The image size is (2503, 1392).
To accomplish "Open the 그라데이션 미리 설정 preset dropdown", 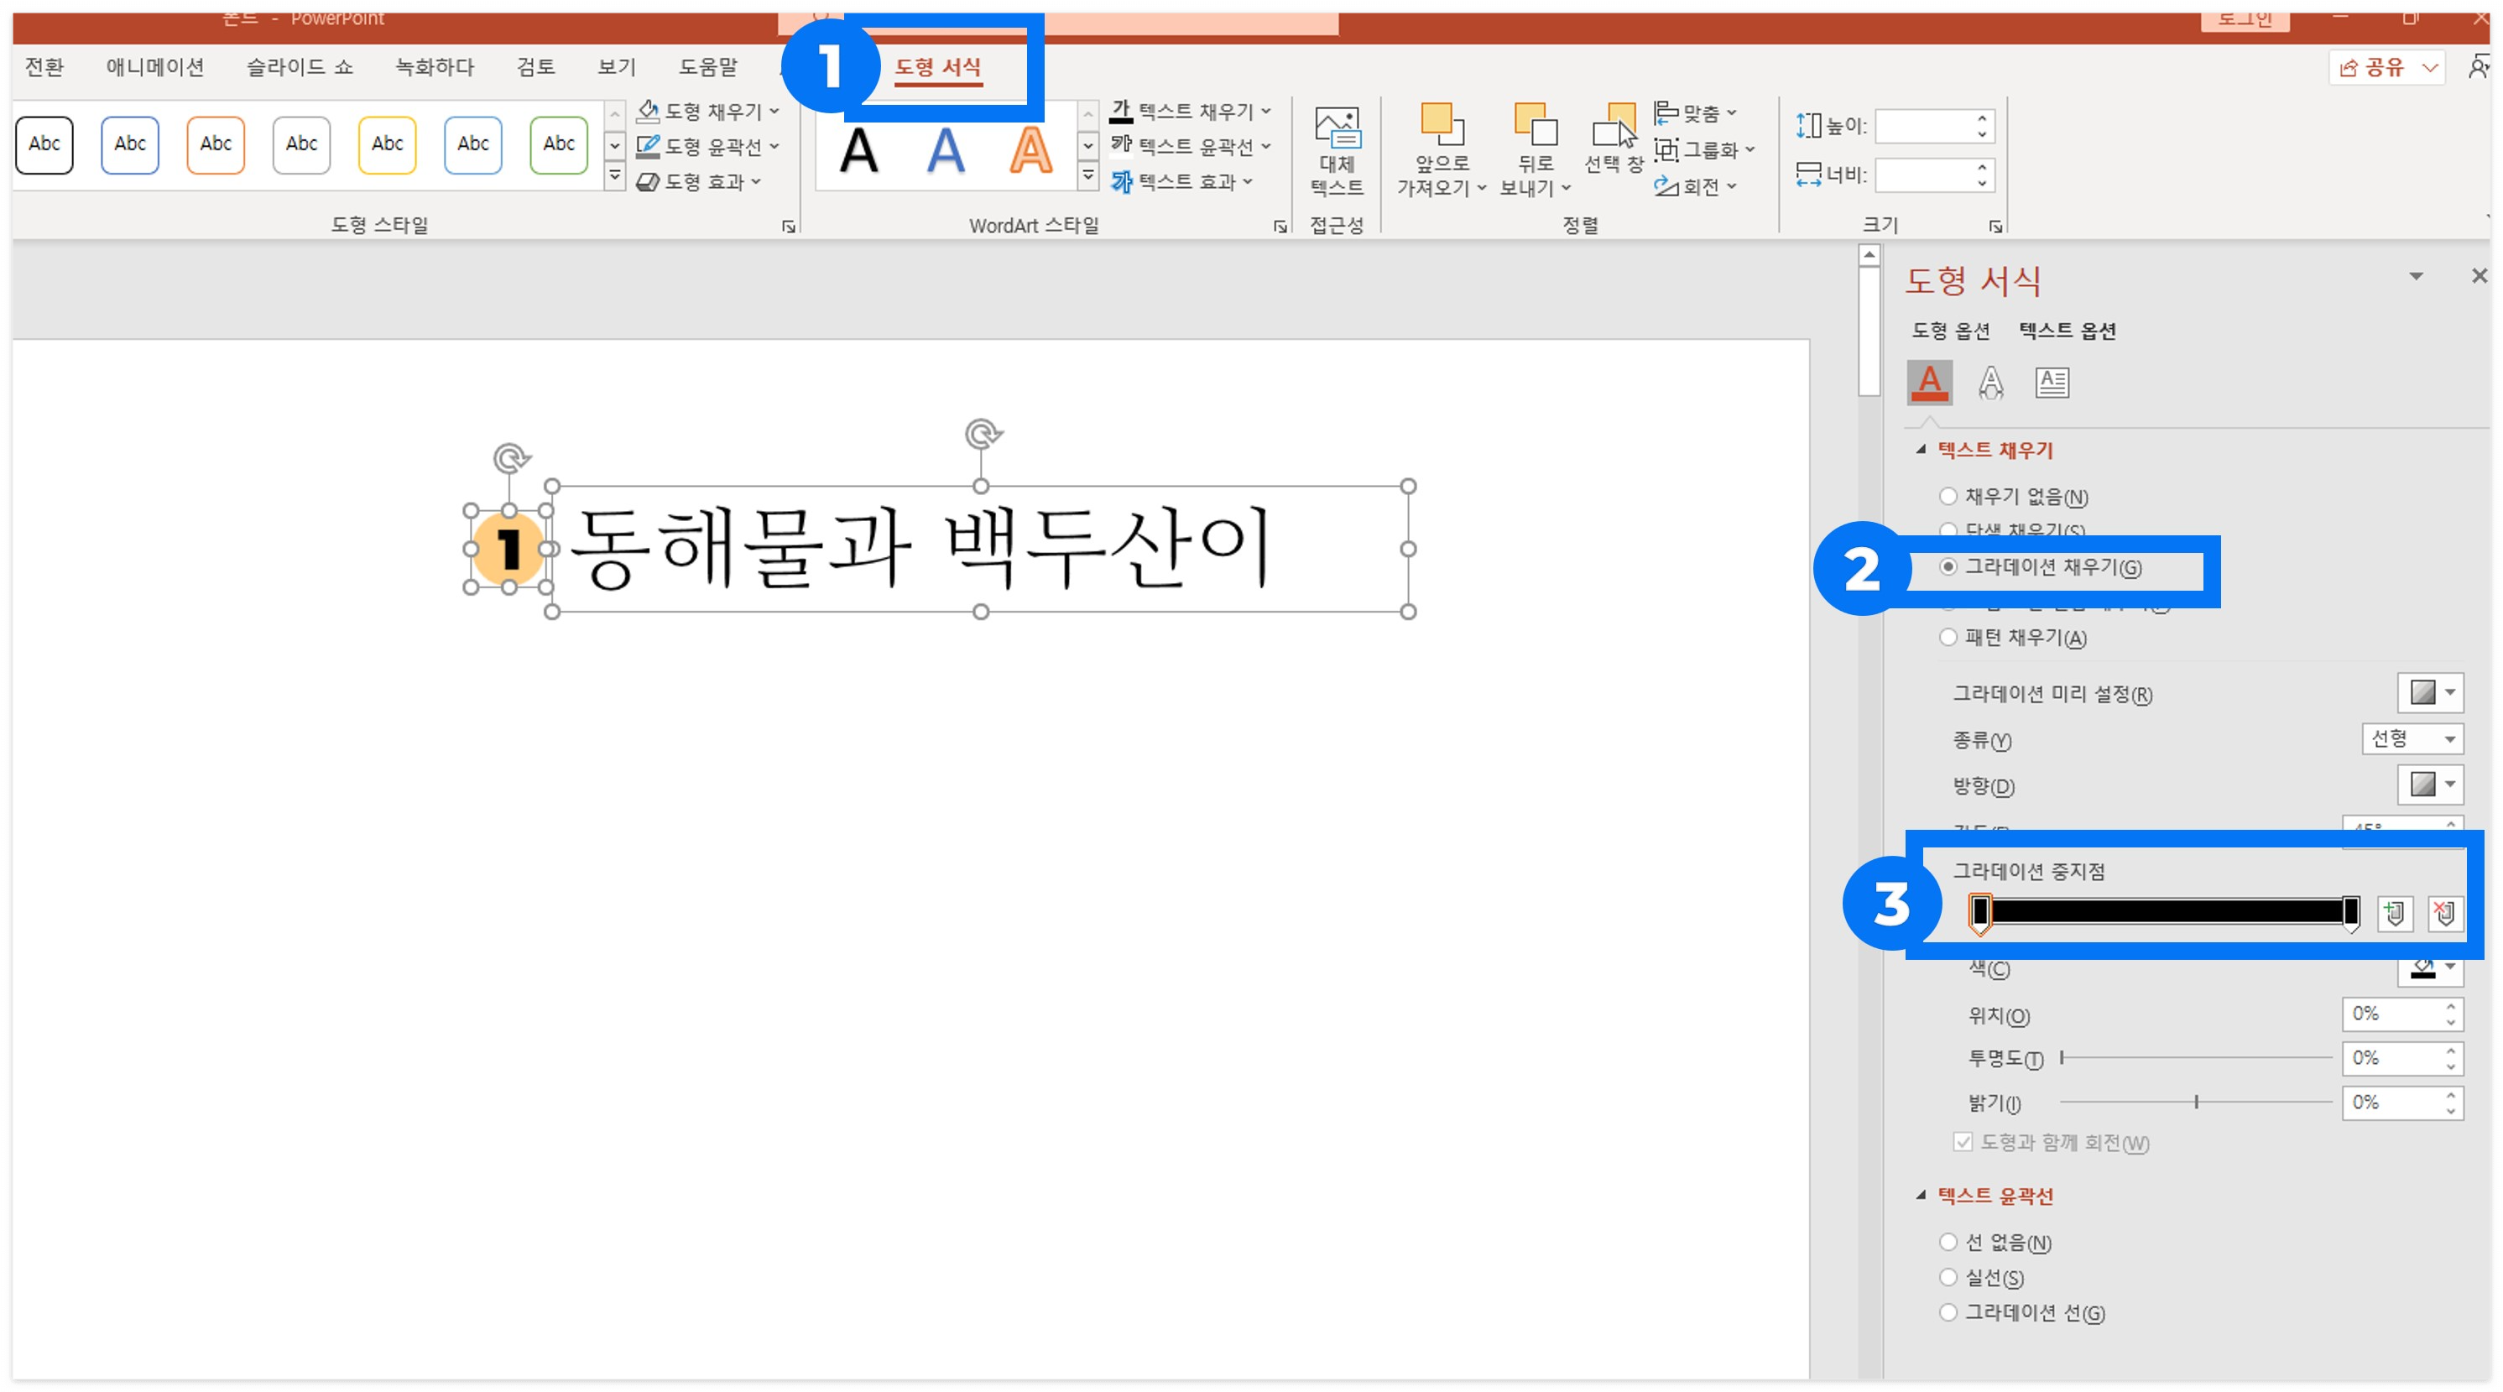I will tap(2430, 692).
